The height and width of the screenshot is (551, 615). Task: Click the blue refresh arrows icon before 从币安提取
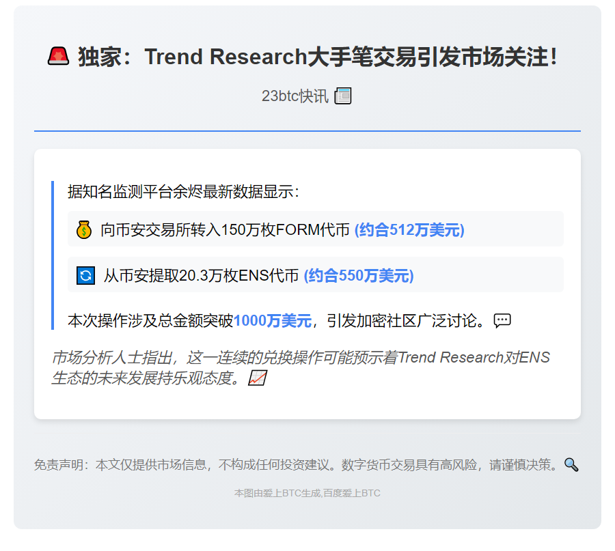click(x=85, y=275)
